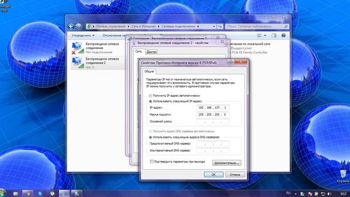The height and width of the screenshot is (197, 350).
Task: Click the IP address field 192.168.137.1
Action: click(x=213, y=108)
